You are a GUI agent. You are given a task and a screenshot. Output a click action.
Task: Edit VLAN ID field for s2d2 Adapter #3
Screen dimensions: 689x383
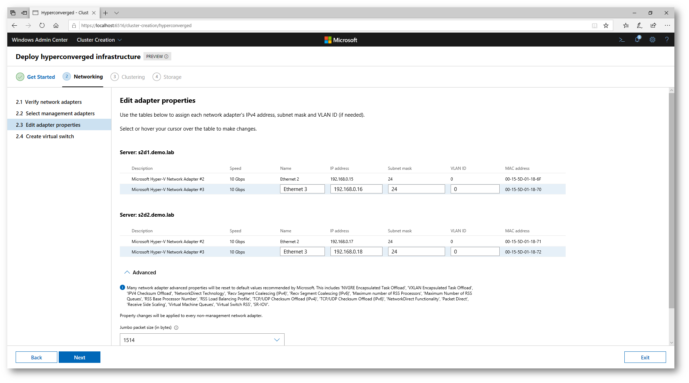click(475, 252)
